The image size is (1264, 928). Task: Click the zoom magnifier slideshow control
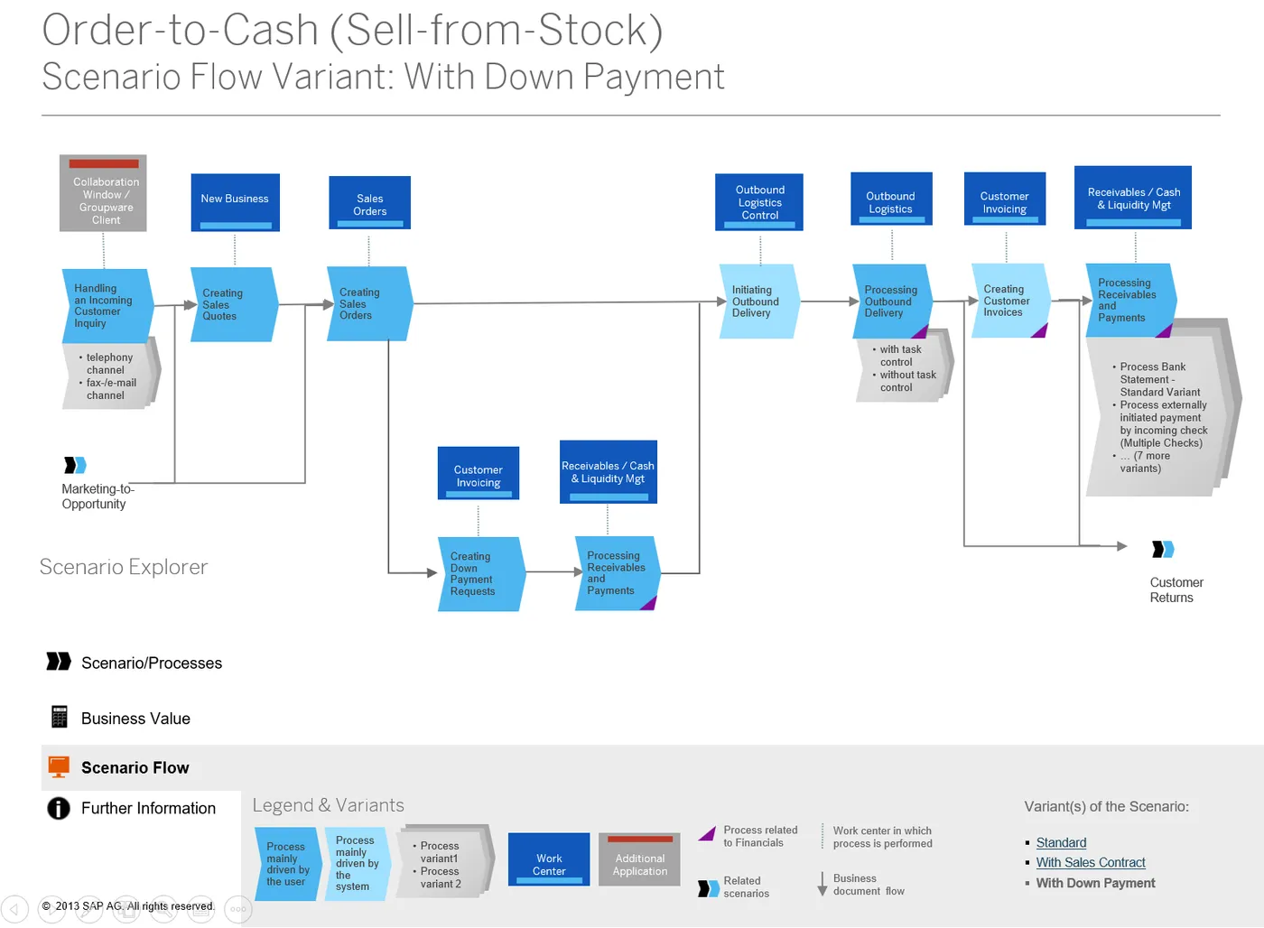pyautogui.click(x=163, y=909)
